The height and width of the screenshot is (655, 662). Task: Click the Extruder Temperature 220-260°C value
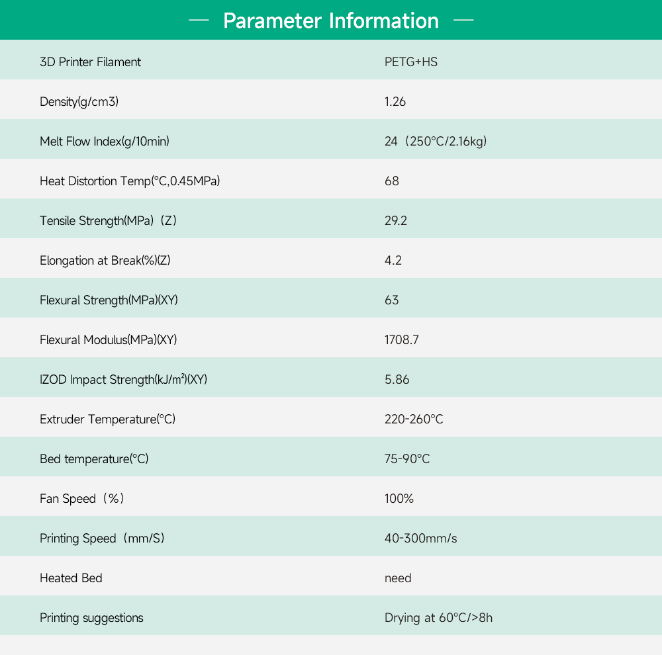(414, 419)
